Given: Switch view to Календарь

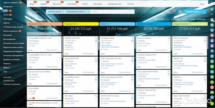Looking at the screenshot, I should tap(201, 19).
